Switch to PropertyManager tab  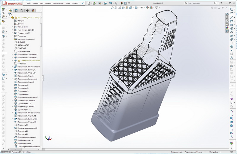point(16,10)
